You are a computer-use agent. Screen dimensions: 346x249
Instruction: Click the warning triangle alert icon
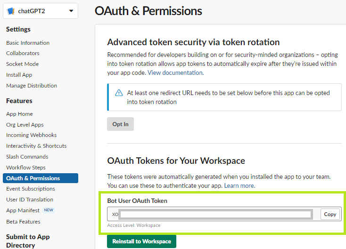pos(119,93)
